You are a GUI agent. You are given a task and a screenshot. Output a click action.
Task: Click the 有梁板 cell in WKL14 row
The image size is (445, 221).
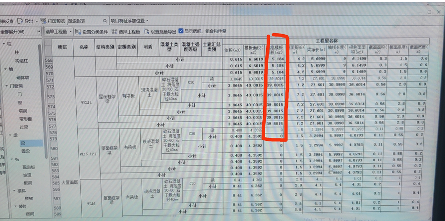[128, 96]
